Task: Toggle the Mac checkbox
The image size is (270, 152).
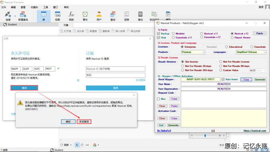Action: point(158,99)
